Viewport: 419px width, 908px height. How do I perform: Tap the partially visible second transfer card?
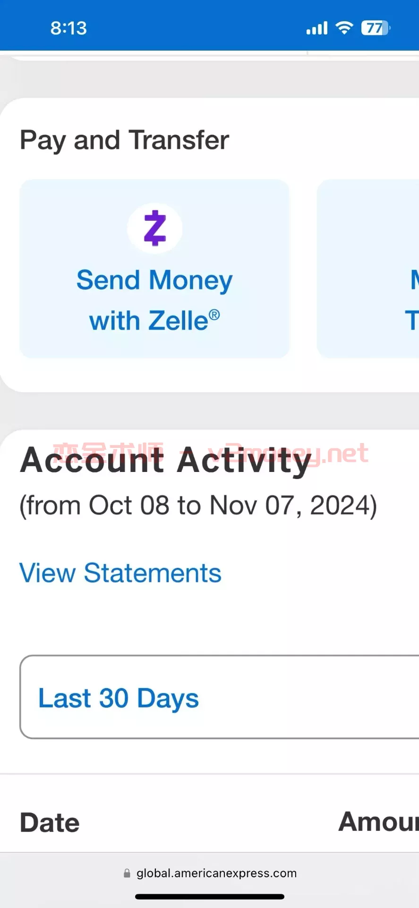[368, 269]
